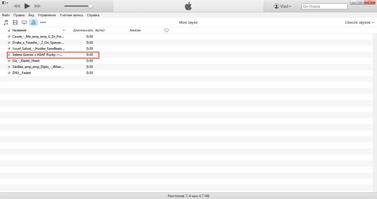377x199 pixels.
Task: Click the 0:30 duration of ZHU__Faded
Action: pyautogui.click(x=89, y=73)
